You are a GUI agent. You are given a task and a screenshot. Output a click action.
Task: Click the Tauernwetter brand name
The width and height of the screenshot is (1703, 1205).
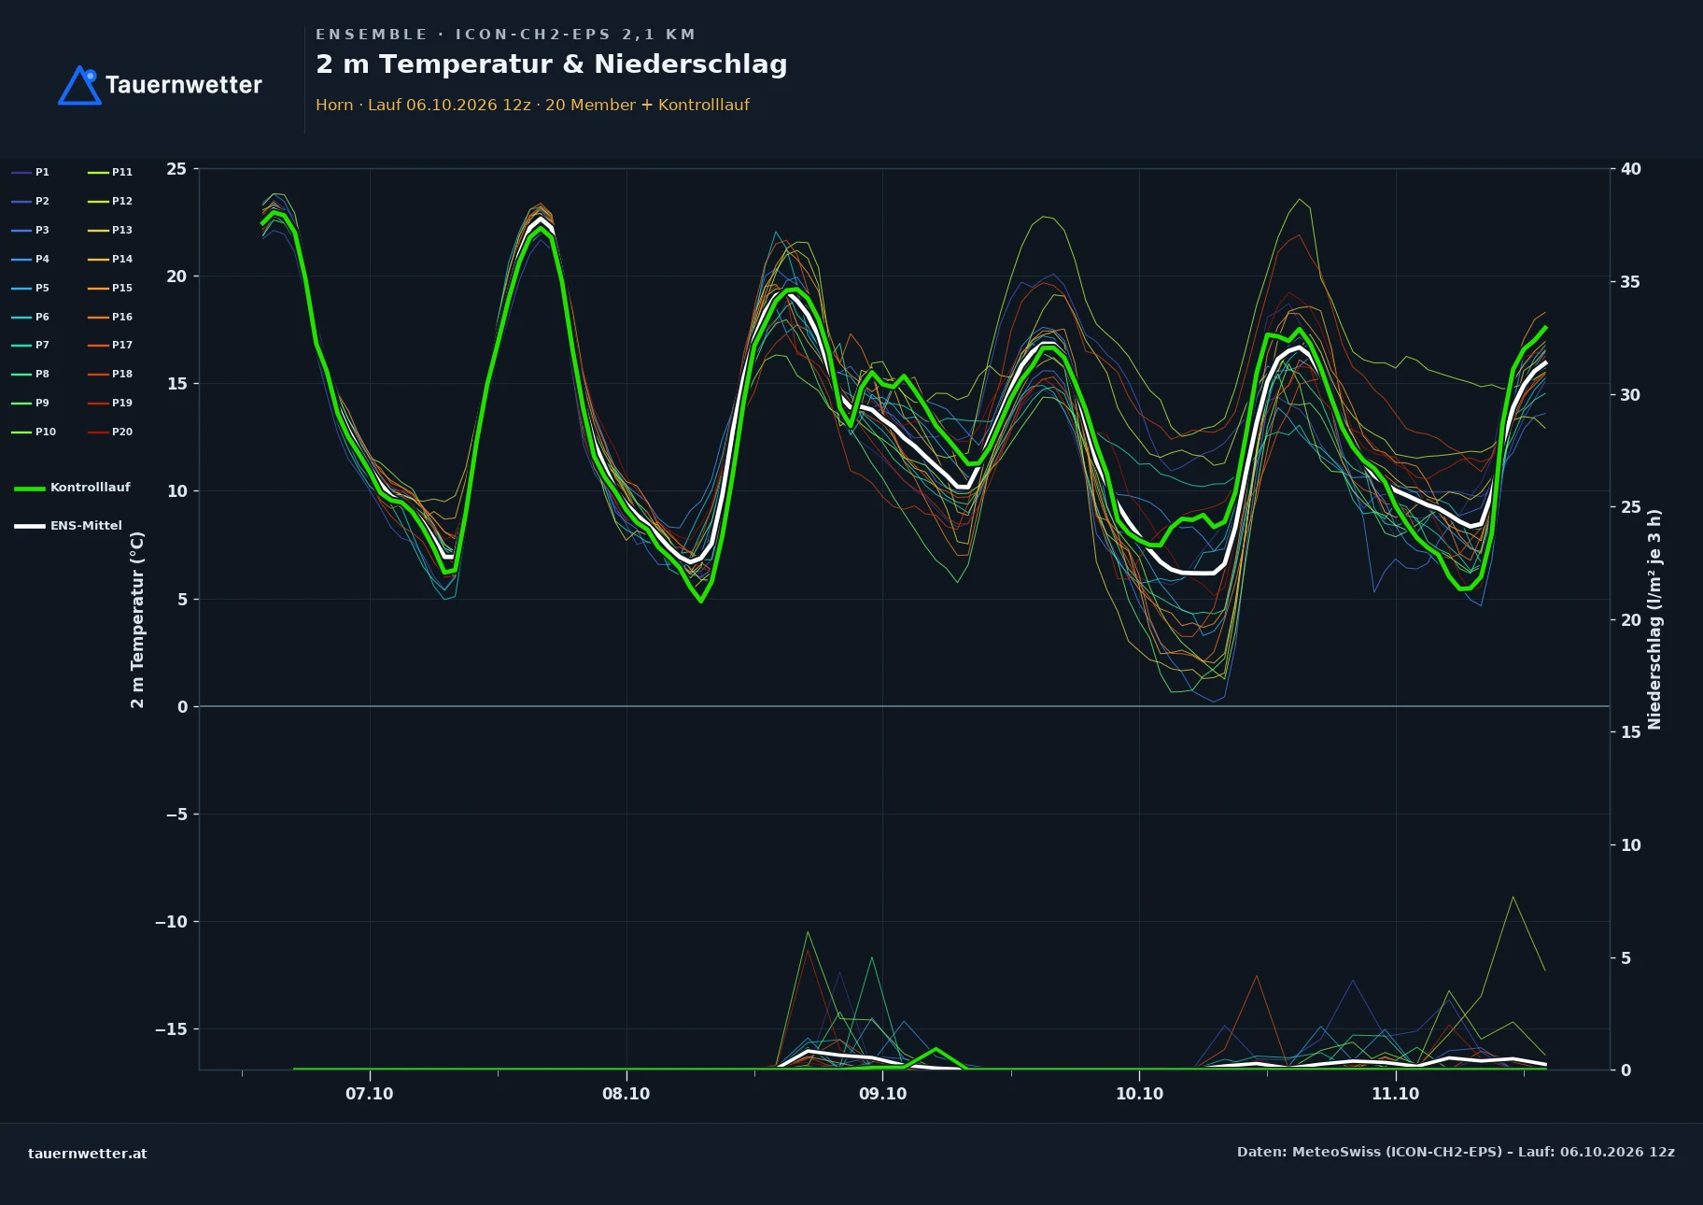tap(184, 85)
